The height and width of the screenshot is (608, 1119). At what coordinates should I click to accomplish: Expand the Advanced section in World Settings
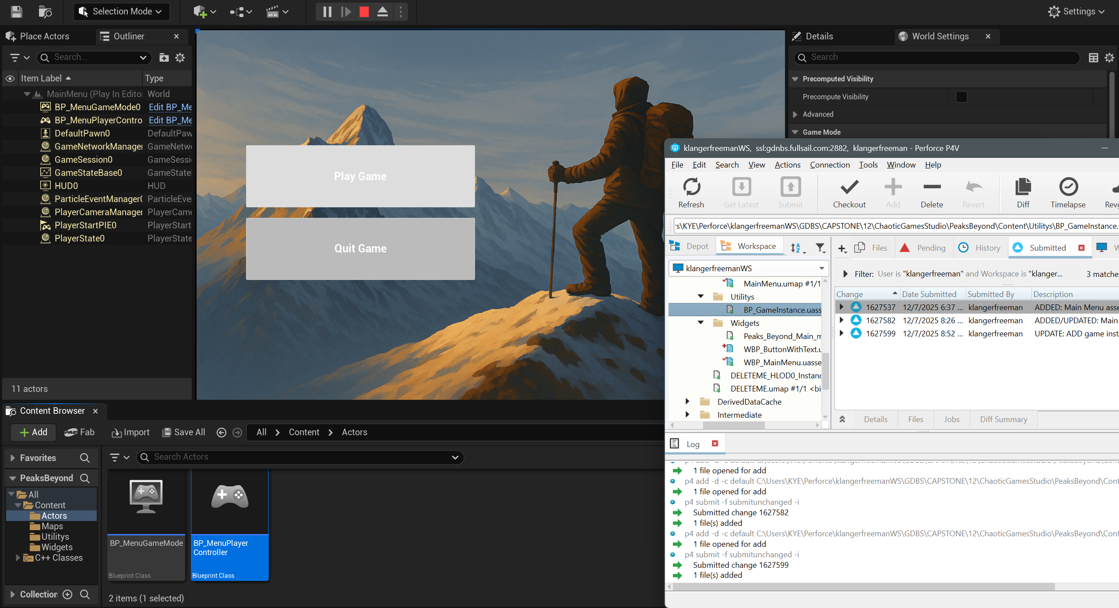click(795, 114)
